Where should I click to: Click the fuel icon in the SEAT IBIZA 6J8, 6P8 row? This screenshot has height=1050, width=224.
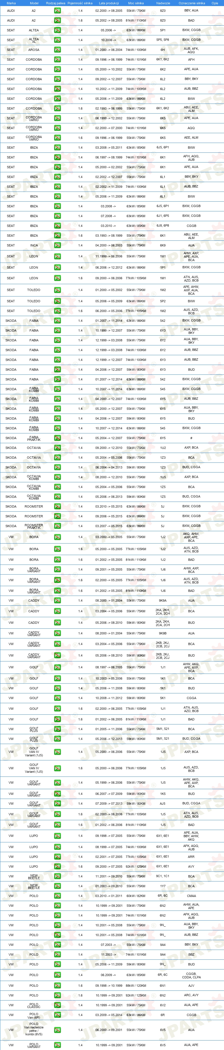pyautogui.click(x=57, y=226)
